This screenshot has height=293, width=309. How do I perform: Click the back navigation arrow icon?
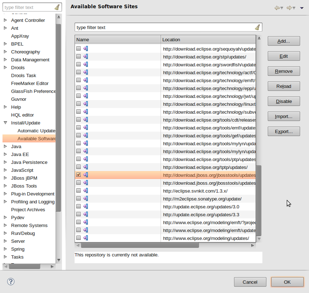click(x=277, y=8)
